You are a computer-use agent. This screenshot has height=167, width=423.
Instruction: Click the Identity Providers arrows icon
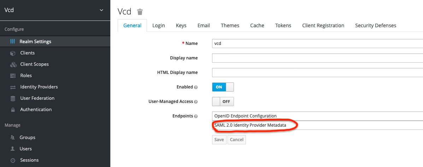click(13, 87)
